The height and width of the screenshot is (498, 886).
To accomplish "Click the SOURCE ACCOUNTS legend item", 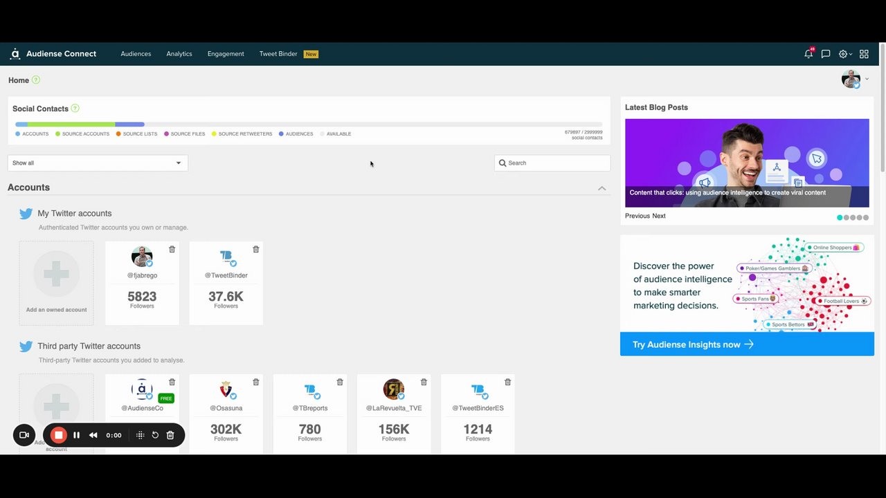I will [82, 134].
